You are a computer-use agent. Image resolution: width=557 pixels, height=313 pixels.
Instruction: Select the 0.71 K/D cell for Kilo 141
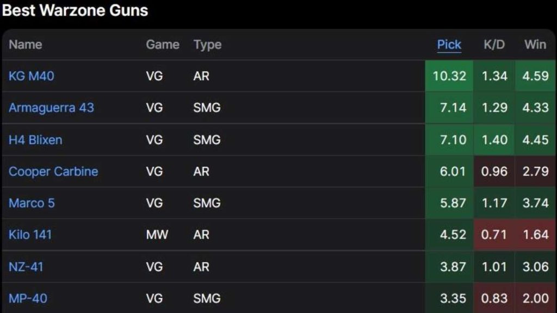pos(494,235)
